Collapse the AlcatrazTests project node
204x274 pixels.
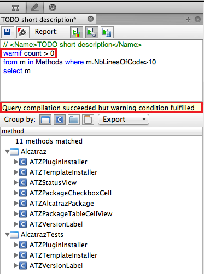pyautogui.click(x=7, y=234)
